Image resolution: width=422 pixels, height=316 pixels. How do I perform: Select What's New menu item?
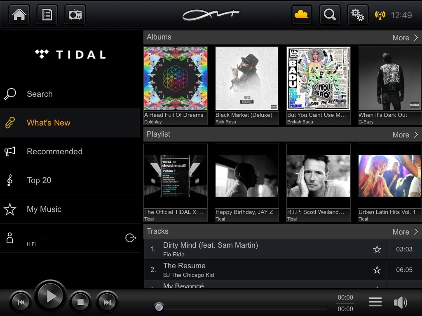coord(70,123)
